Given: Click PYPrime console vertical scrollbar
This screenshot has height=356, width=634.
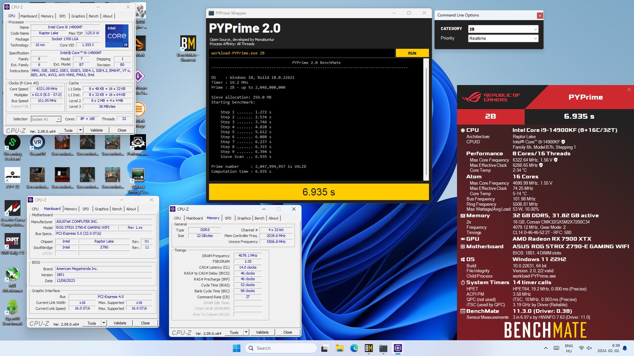Looking at the screenshot, I should (x=426, y=119).
